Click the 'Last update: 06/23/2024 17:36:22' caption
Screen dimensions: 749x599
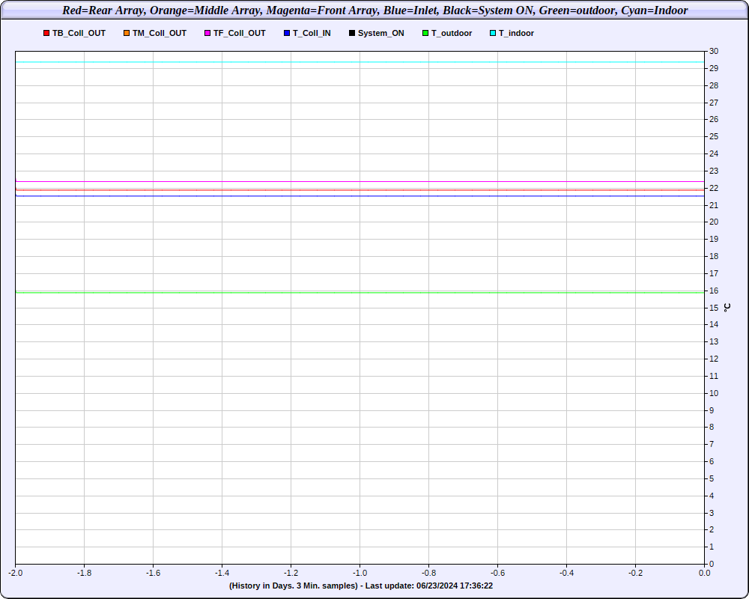click(429, 586)
